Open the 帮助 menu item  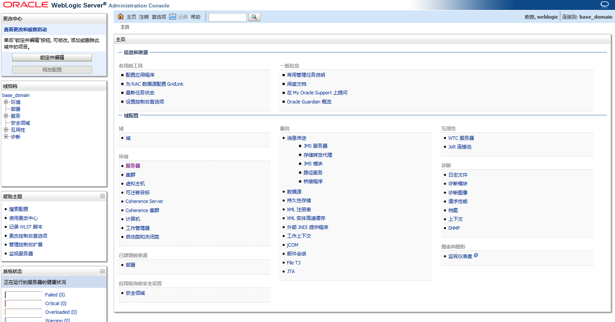(x=196, y=17)
